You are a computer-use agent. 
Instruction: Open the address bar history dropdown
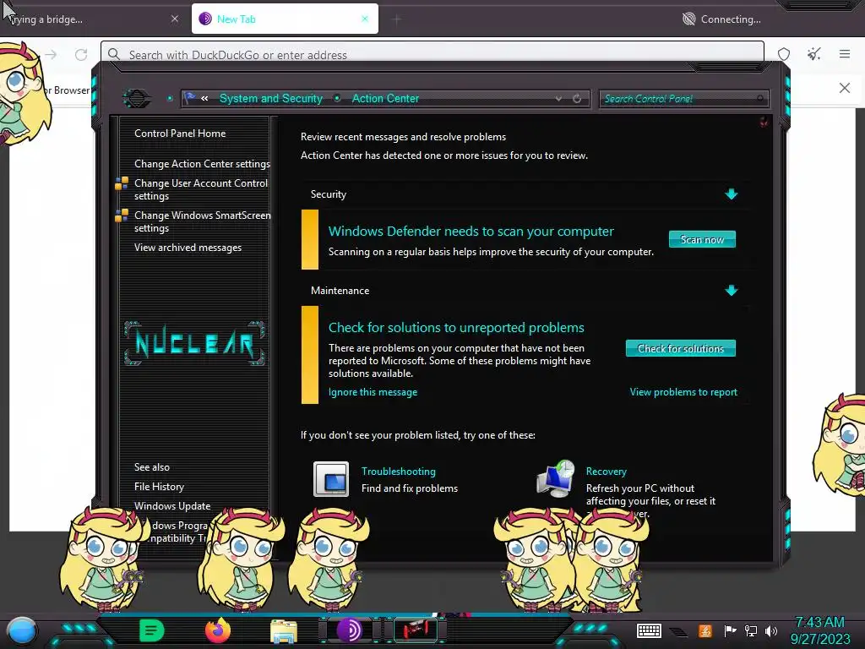click(x=559, y=99)
